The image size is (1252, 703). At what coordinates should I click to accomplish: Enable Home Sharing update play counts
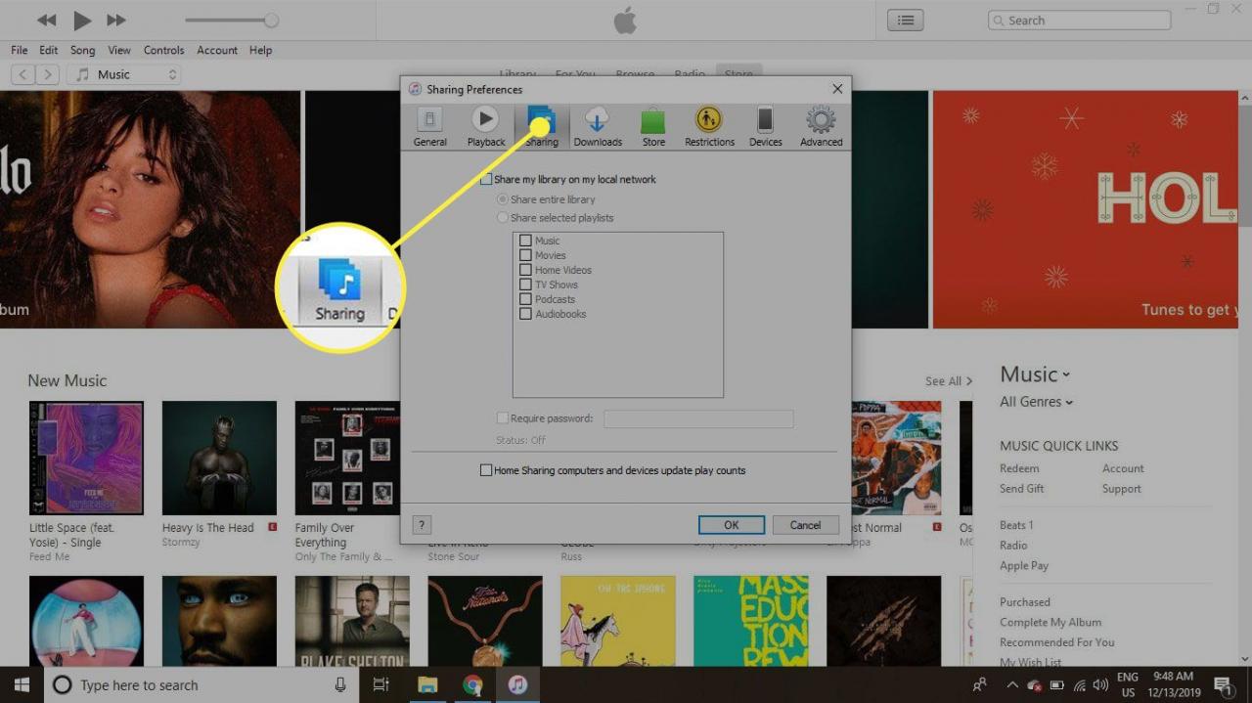click(486, 470)
